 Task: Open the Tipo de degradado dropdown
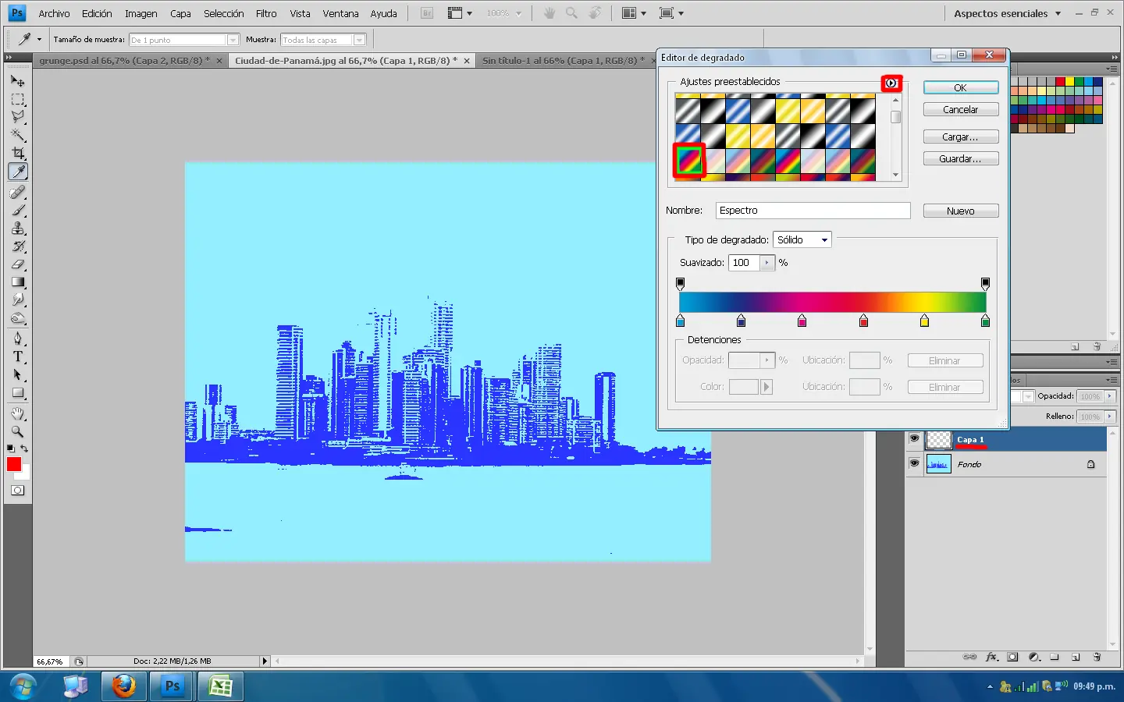(x=802, y=240)
